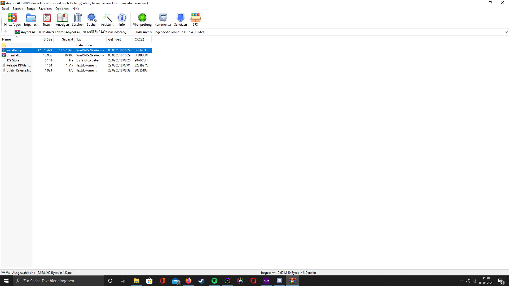Open the Anzeigen view icon

point(62,20)
